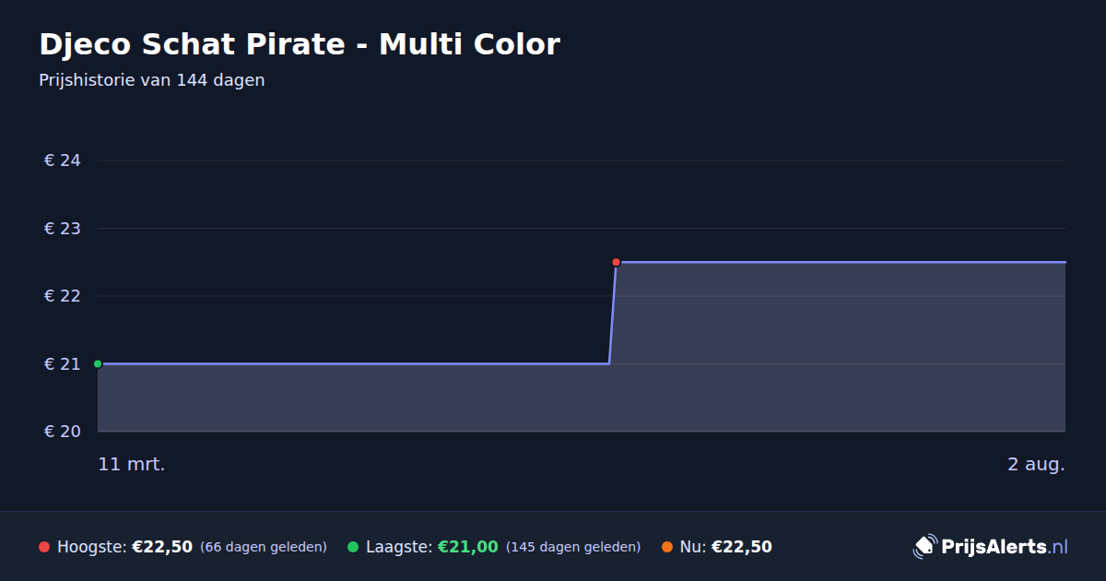Click the 66 dagen geleden note
The width and height of the screenshot is (1106, 581).
coord(264,547)
